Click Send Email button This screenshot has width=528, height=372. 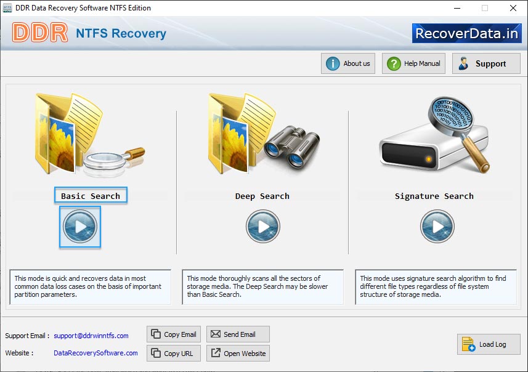point(238,334)
